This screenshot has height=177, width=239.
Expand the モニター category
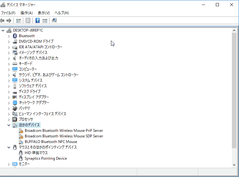[9, 164]
